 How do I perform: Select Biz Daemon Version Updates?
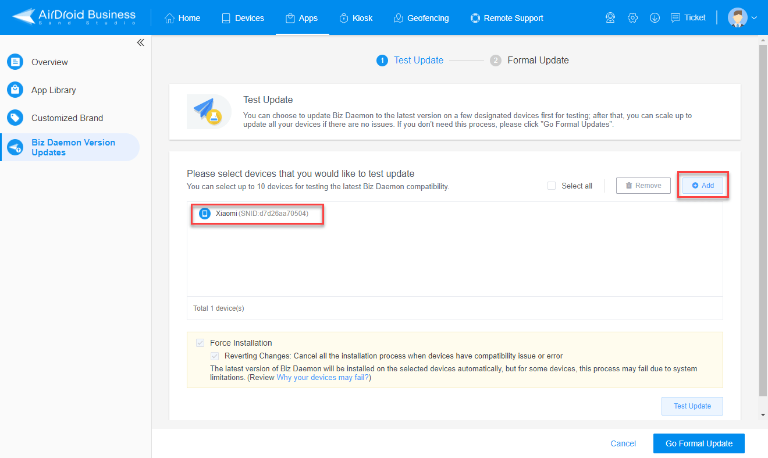[x=73, y=147]
